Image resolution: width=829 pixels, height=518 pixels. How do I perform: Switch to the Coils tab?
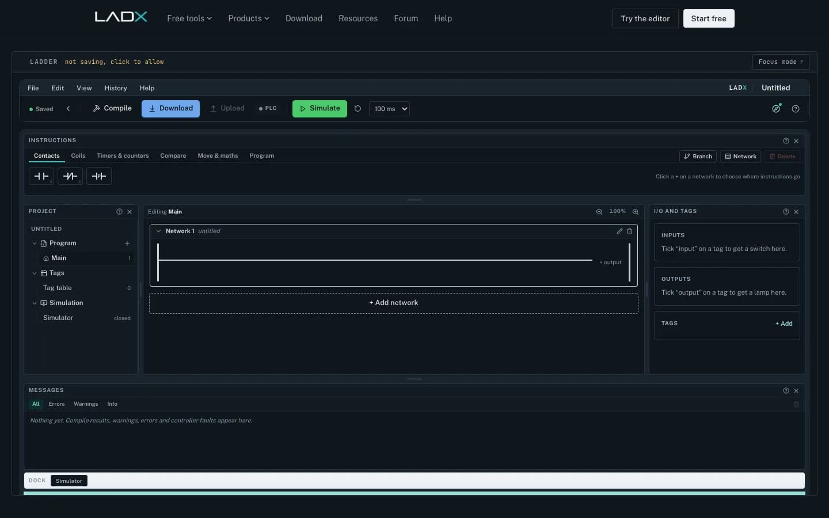[78, 156]
